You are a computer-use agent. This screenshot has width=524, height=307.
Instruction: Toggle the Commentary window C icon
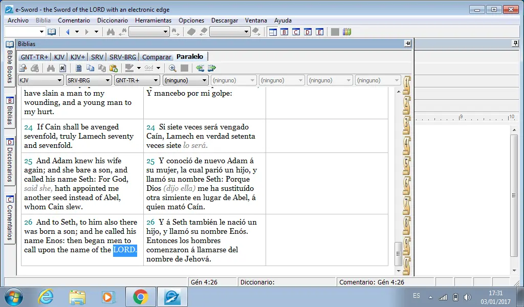pyautogui.click(x=296, y=32)
